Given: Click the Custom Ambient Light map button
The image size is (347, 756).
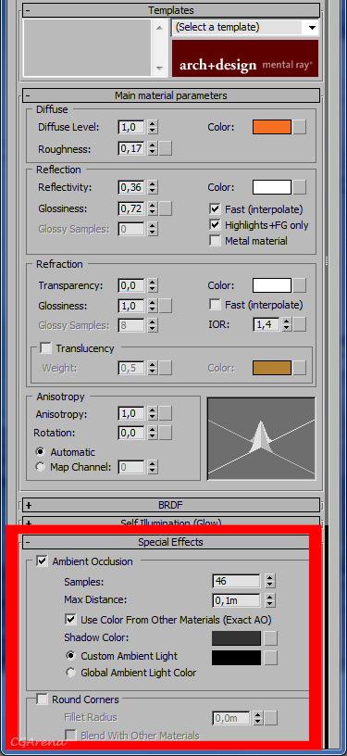Looking at the screenshot, I should [x=271, y=658].
